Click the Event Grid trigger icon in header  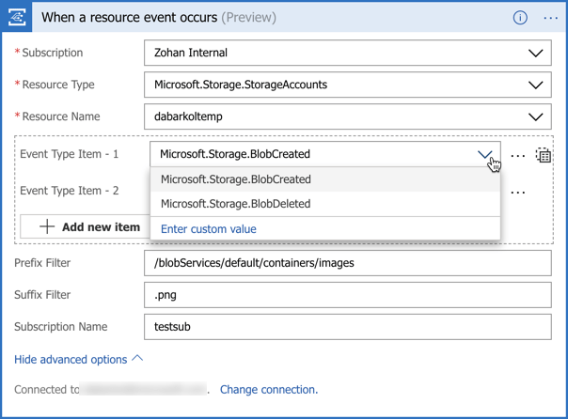[17, 17]
